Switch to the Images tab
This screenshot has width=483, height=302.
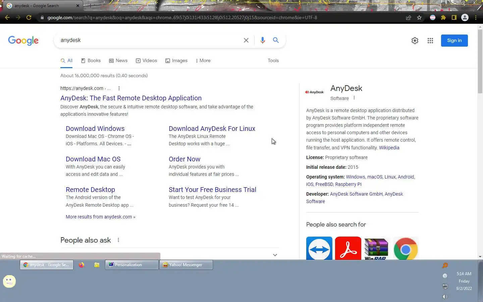click(x=176, y=61)
